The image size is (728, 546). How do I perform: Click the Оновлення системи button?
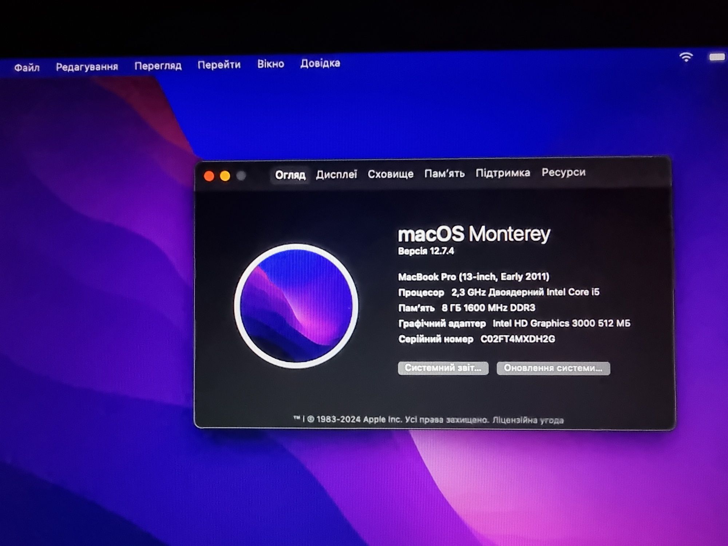pos(553,368)
